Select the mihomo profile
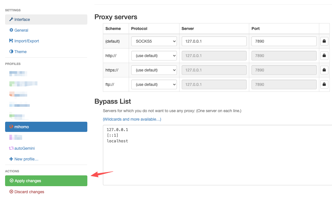The width and height of the screenshot is (332, 198). (x=46, y=127)
